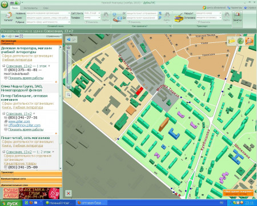The image size is (257, 206).
Task: Open the www.piter.com website link
Action: [x=19, y=121]
